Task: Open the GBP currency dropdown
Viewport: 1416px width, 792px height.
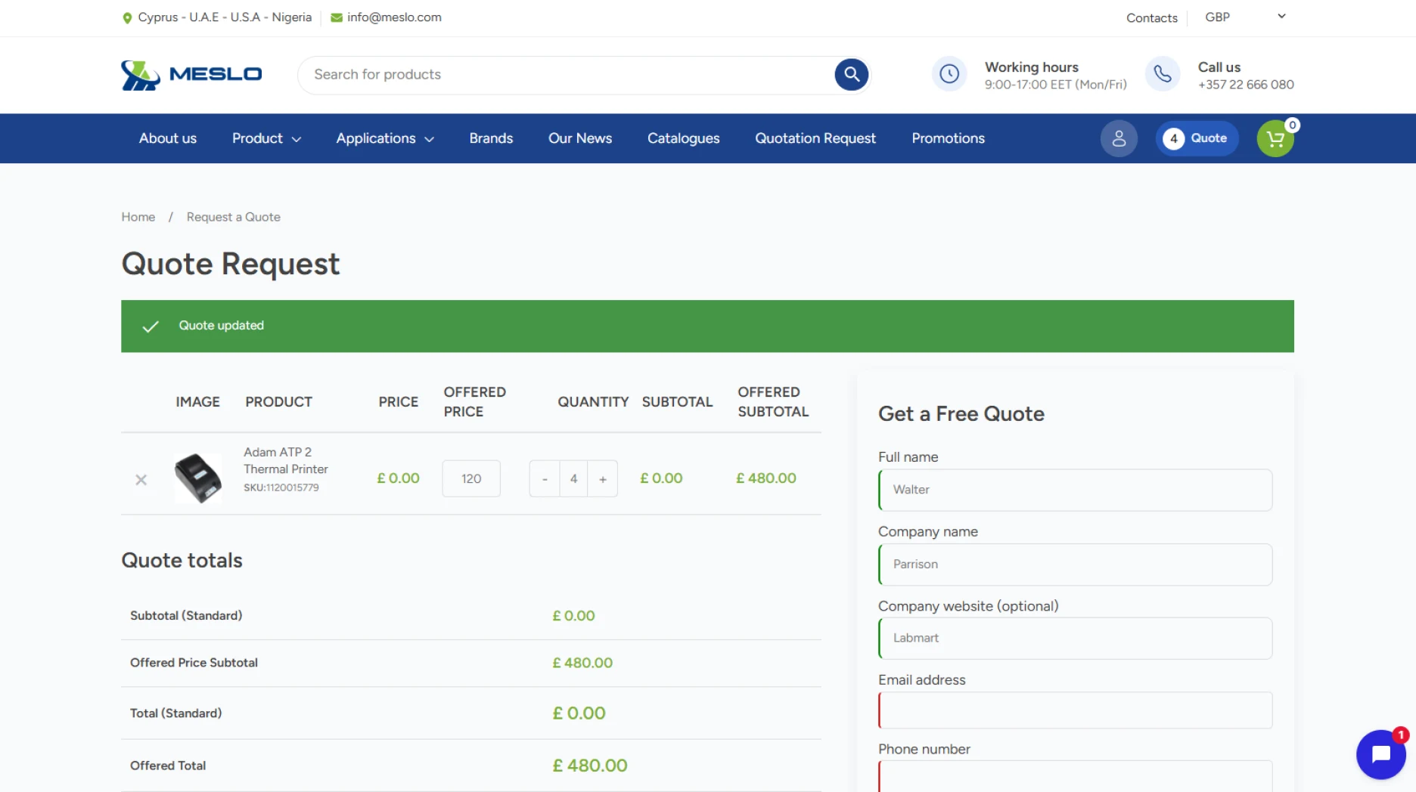Action: 1245,17
